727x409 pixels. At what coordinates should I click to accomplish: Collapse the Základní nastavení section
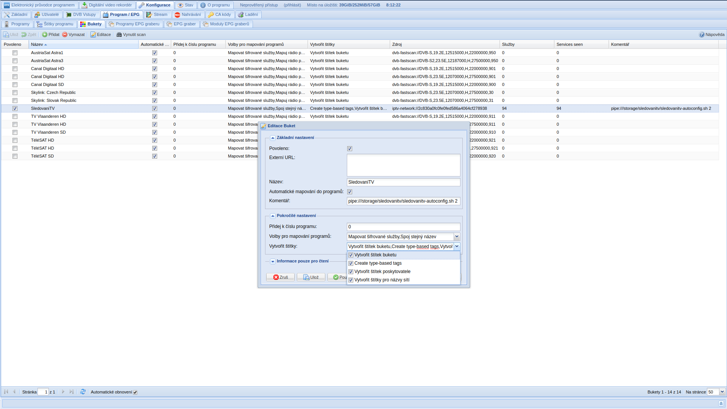273,138
